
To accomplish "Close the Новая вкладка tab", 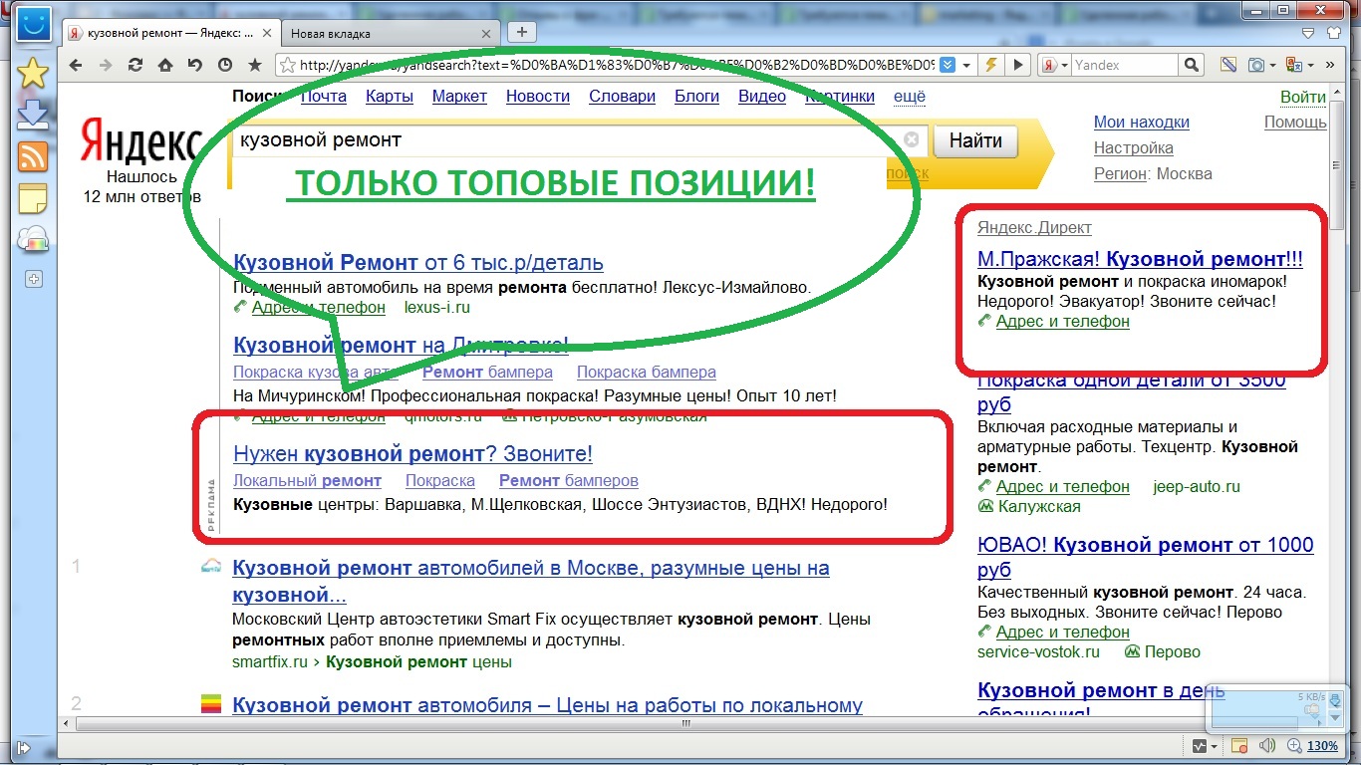I will click(x=486, y=33).
